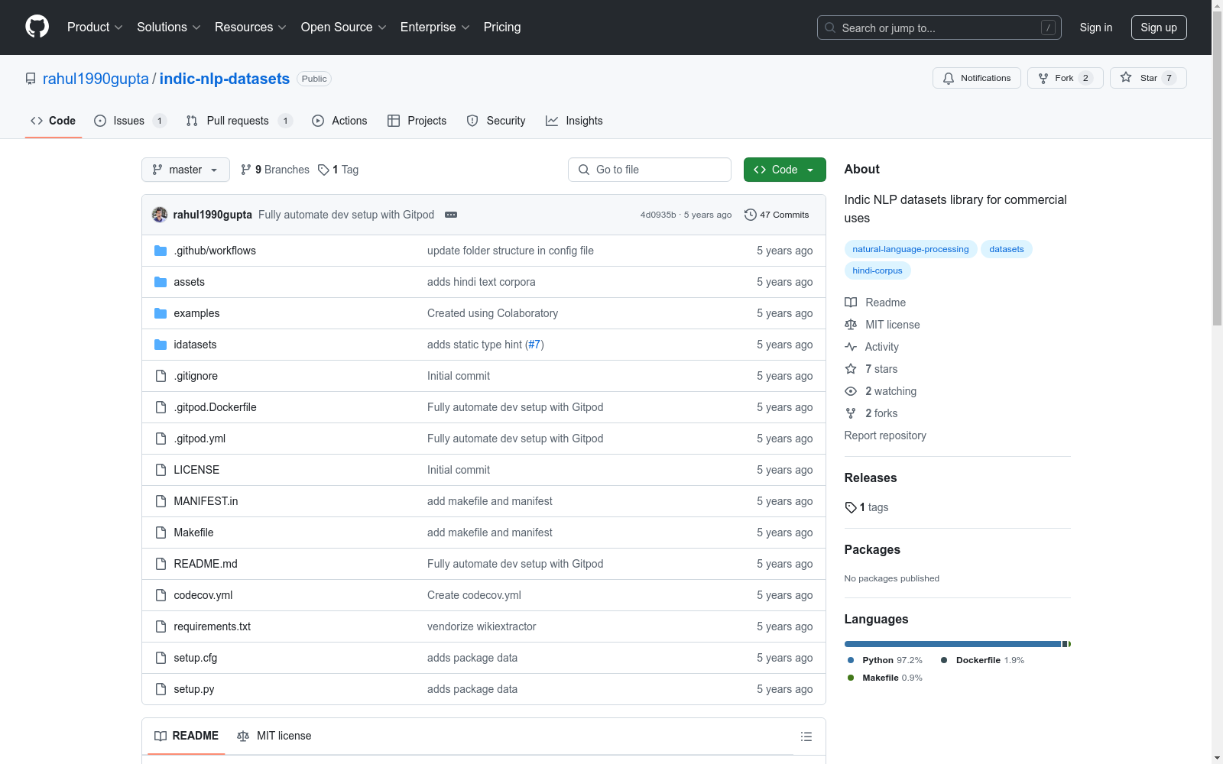Click the folder icon beside .github/workflows

[161, 251]
